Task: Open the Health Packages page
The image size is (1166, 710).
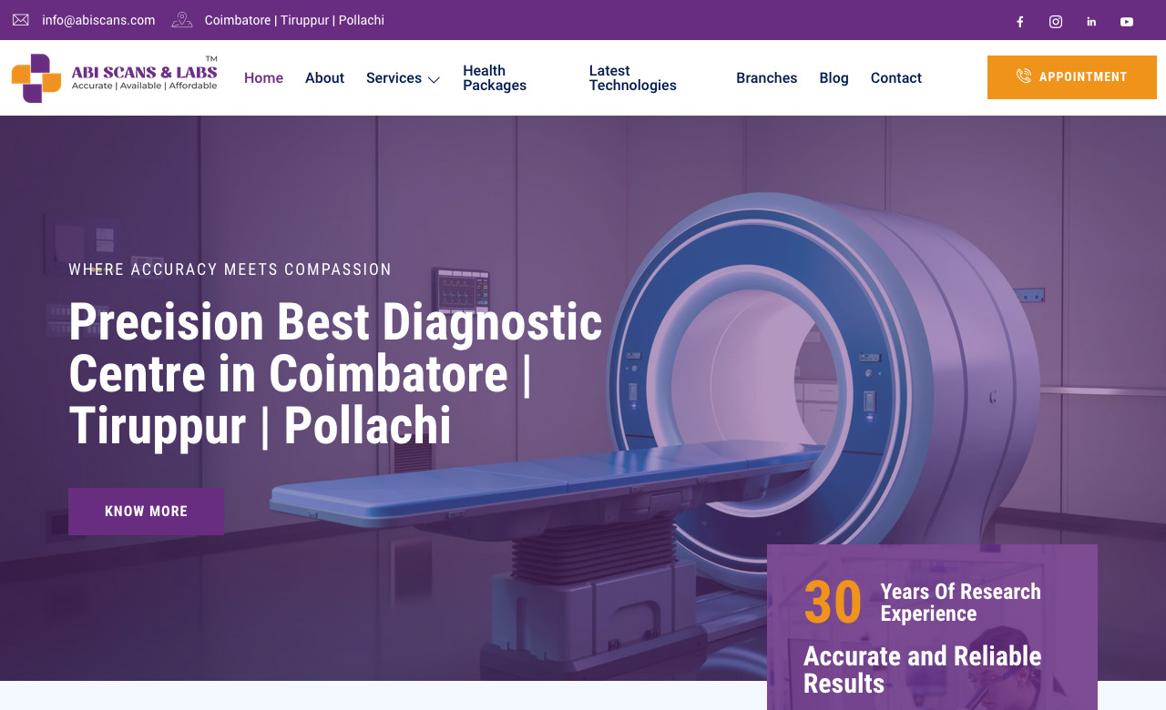Action: coord(495,78)
